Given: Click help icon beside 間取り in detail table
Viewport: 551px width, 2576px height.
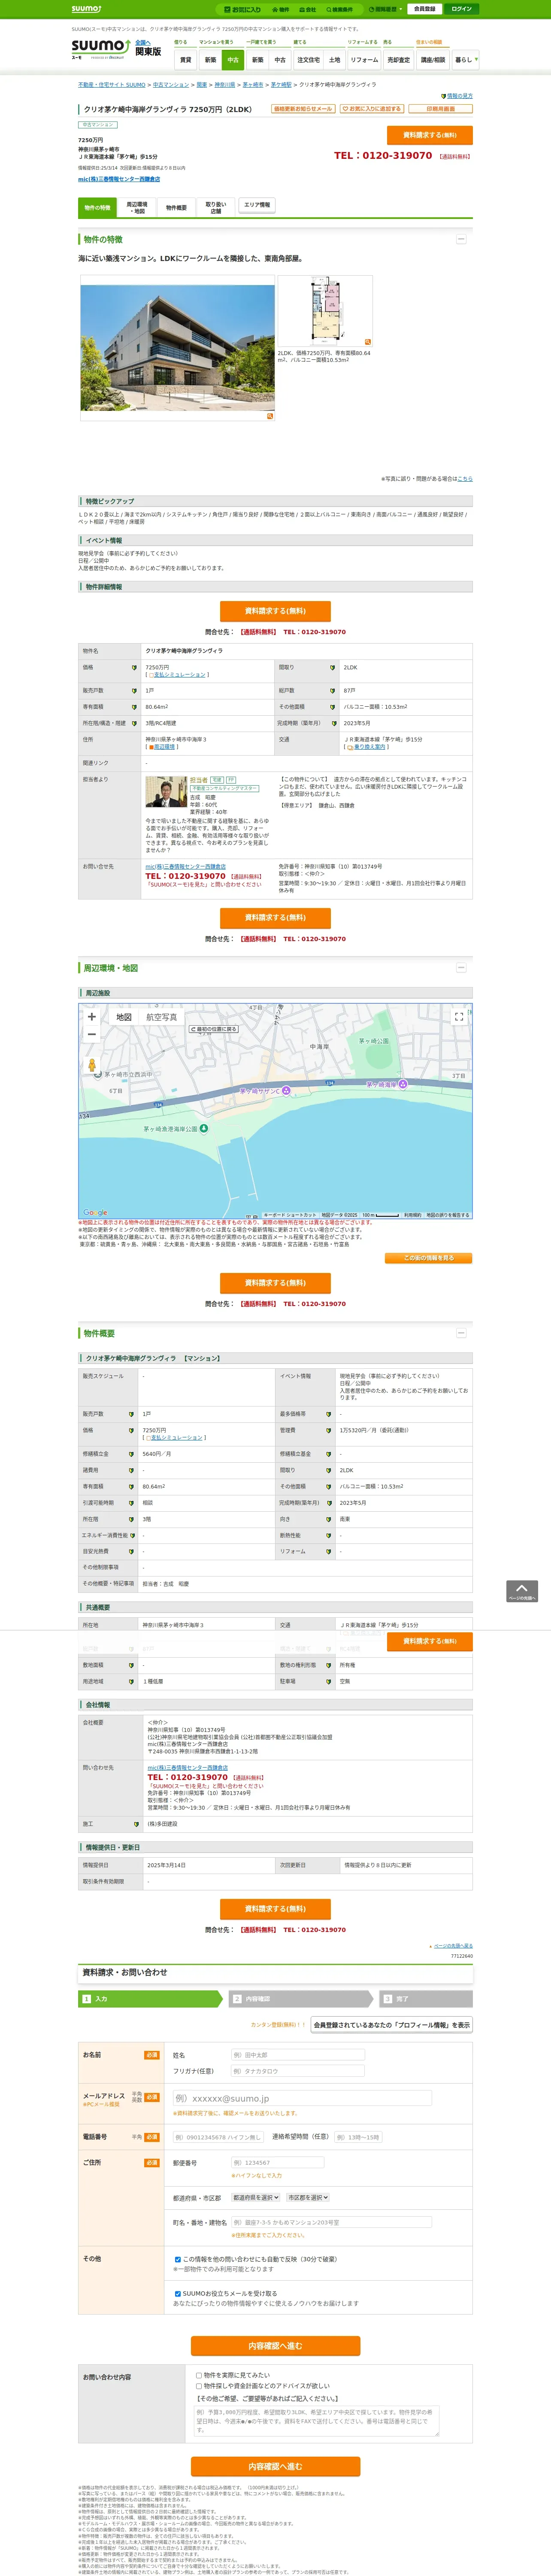Looking at the screenshot, I should tap(332, 667).
